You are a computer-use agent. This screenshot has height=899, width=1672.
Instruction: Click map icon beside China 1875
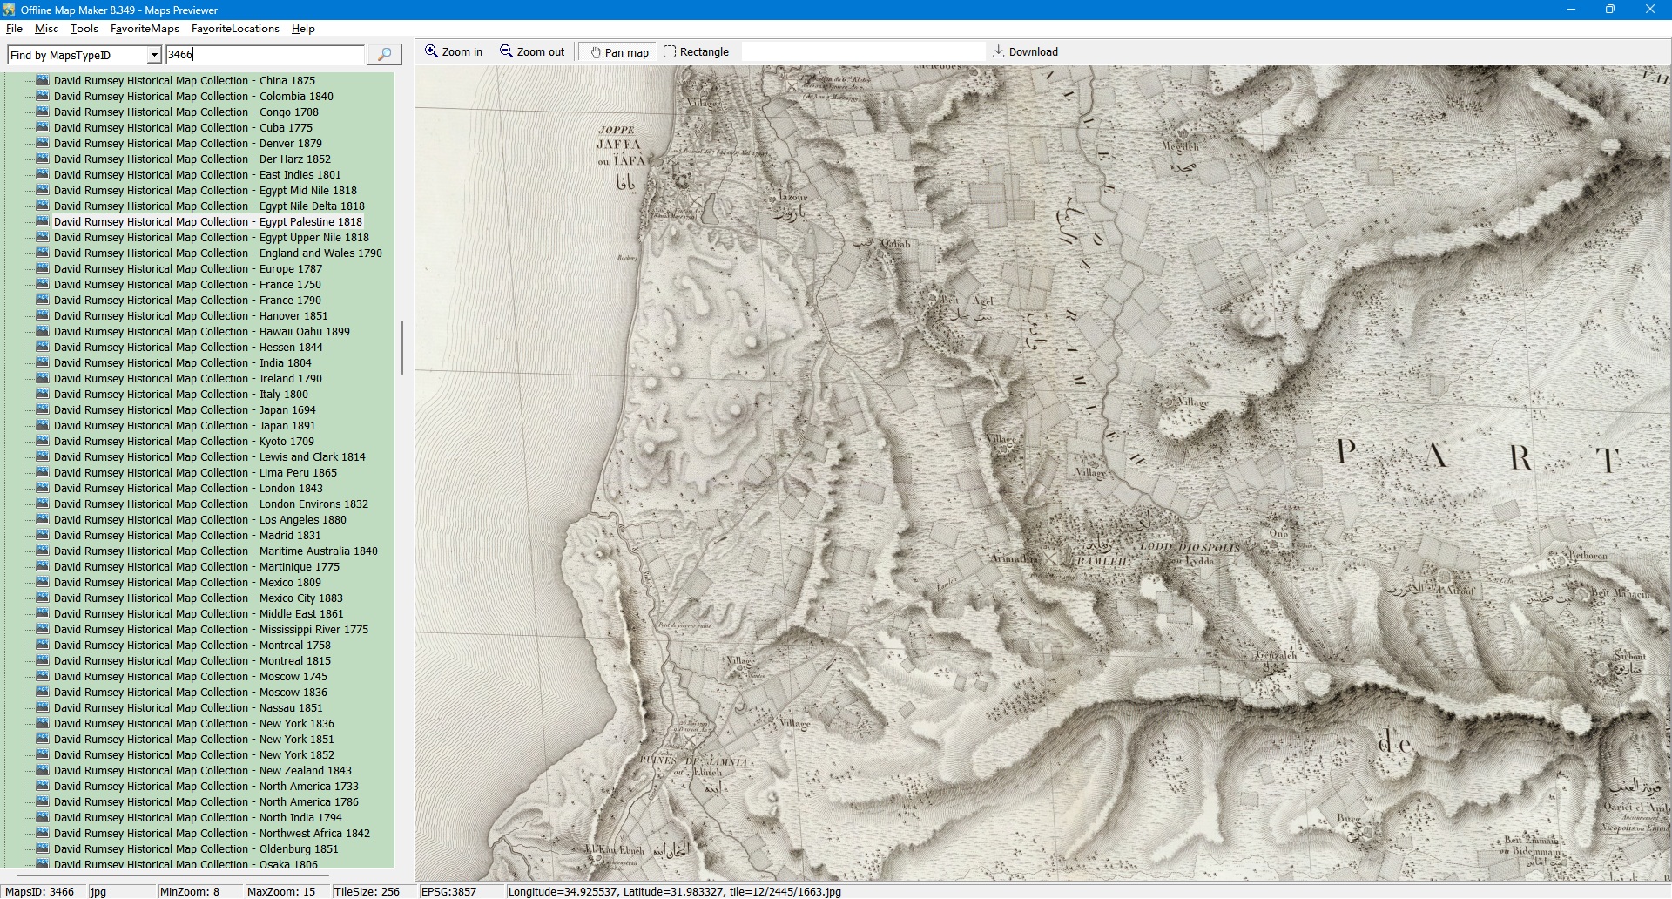43,80
